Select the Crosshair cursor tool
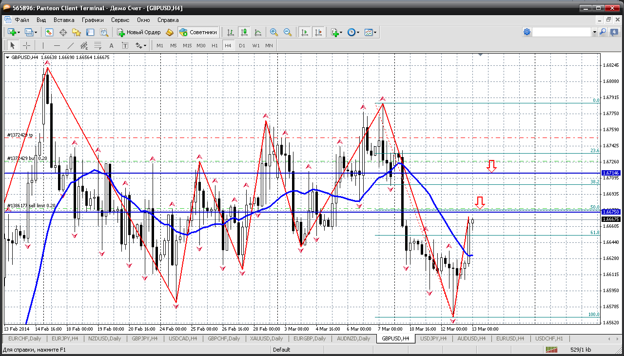Viewport: 624px width, 356px height. click(26, 45)
